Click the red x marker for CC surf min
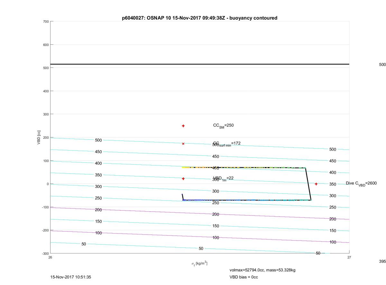Viewport: 386px width, 285px height. 183,144
